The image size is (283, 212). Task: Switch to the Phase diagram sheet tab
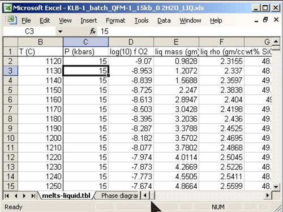coord(119,196)
